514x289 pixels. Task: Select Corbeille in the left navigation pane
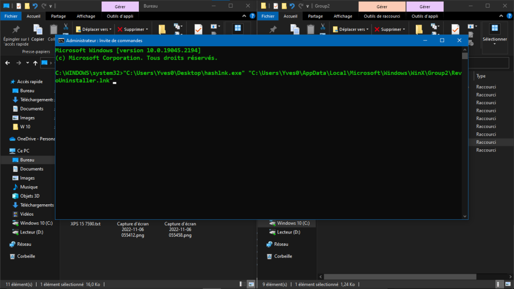[x=26, y=256]
